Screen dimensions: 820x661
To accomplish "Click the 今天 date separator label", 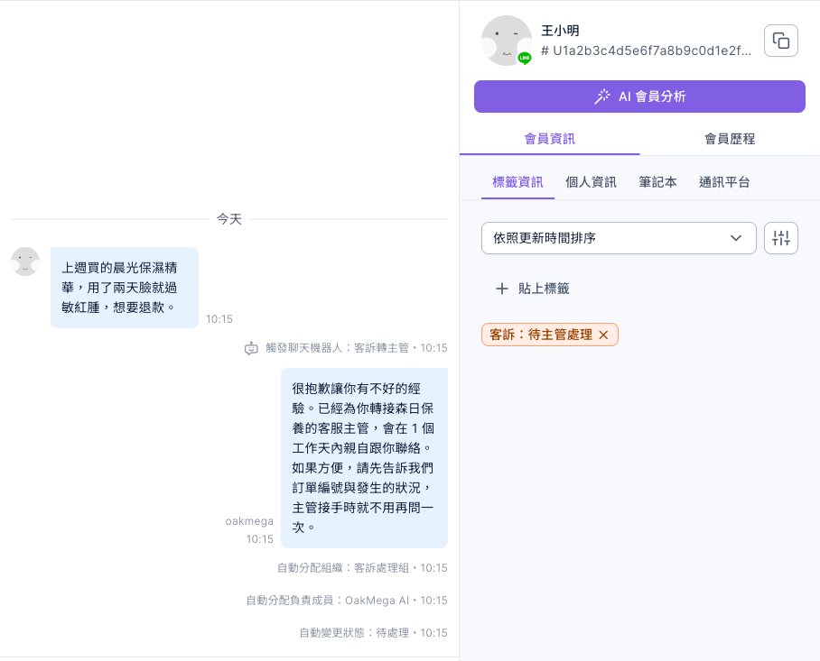I will pos(229,219).
